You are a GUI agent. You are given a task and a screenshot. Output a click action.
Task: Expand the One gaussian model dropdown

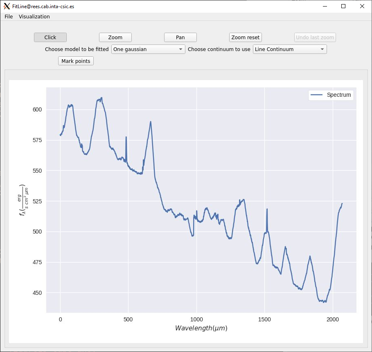(x=148, y=49)
